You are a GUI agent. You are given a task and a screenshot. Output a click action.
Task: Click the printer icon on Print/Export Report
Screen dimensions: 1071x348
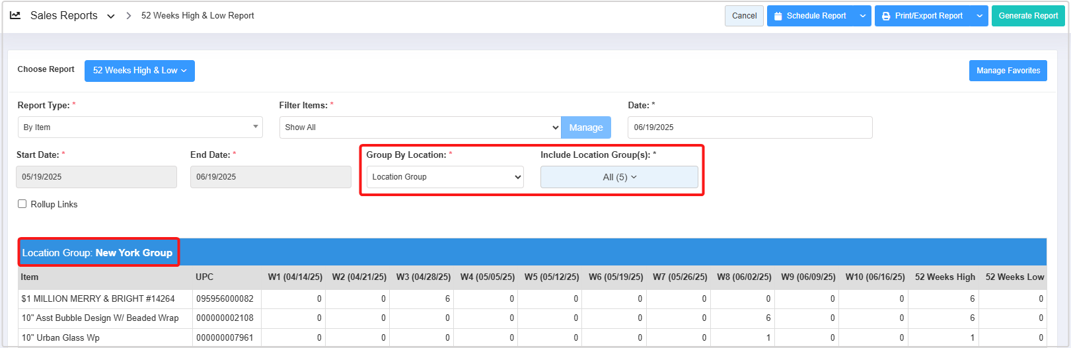(886, 16)
